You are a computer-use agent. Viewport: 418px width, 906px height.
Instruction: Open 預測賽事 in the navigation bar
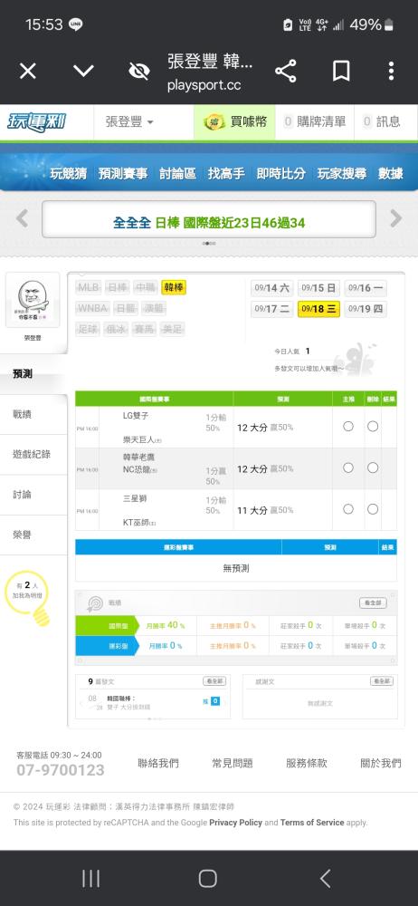click(123, 173)
